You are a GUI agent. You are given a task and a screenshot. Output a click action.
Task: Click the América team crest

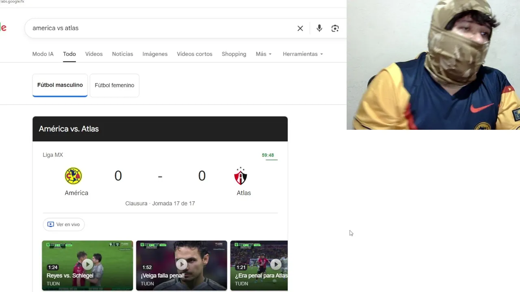74,176
